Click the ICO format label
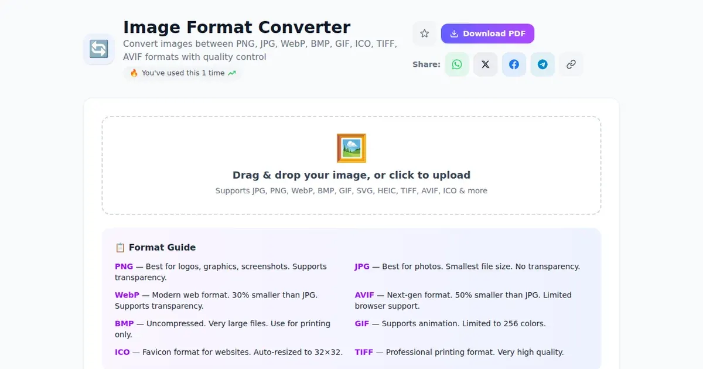Viewport: 703px width, 369px height. [x=122, y=353]
